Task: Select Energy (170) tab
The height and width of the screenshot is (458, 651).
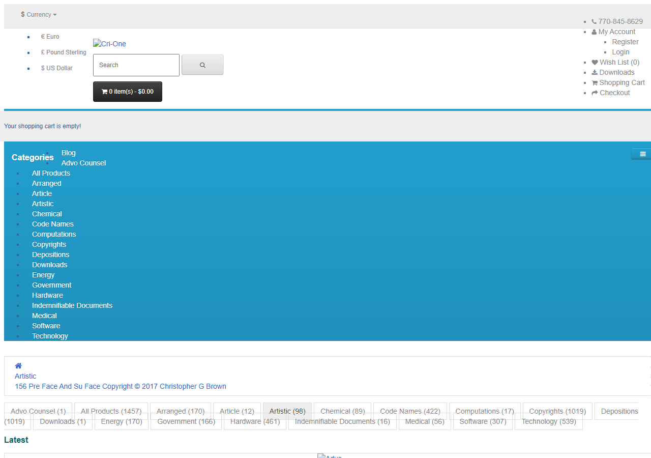Action: click(122, 421)
